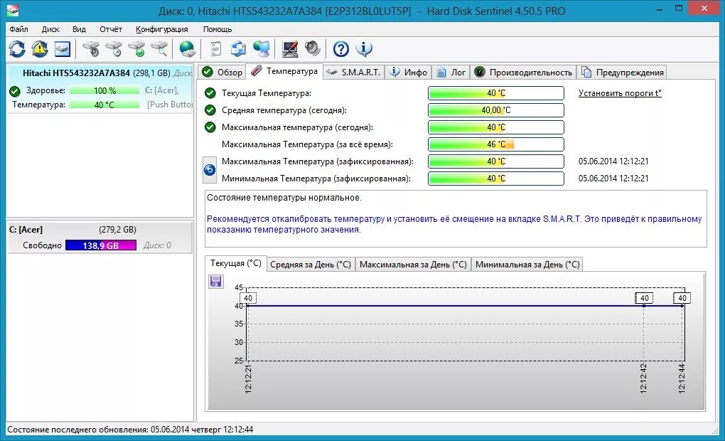725x441 pixels.
Task: Click the blue arrows send toolbar icon
Action: (x=238, y=48)
